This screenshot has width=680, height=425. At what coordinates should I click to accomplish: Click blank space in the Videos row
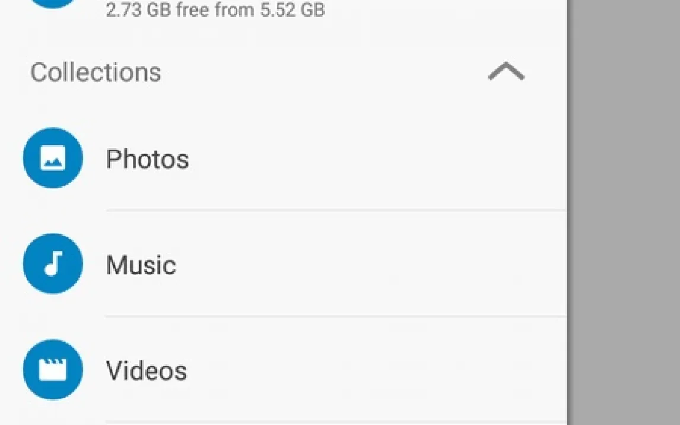pyautogui.click(x=368, y=370)
